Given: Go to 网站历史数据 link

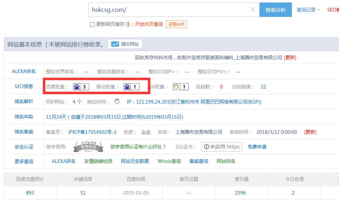Looking at the screenshot, I should coord(135,161).
